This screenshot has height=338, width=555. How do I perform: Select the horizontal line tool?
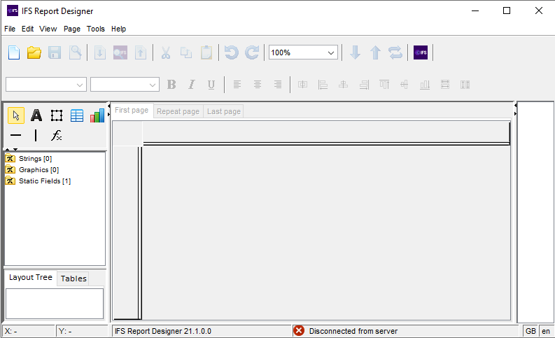point(16,136)
